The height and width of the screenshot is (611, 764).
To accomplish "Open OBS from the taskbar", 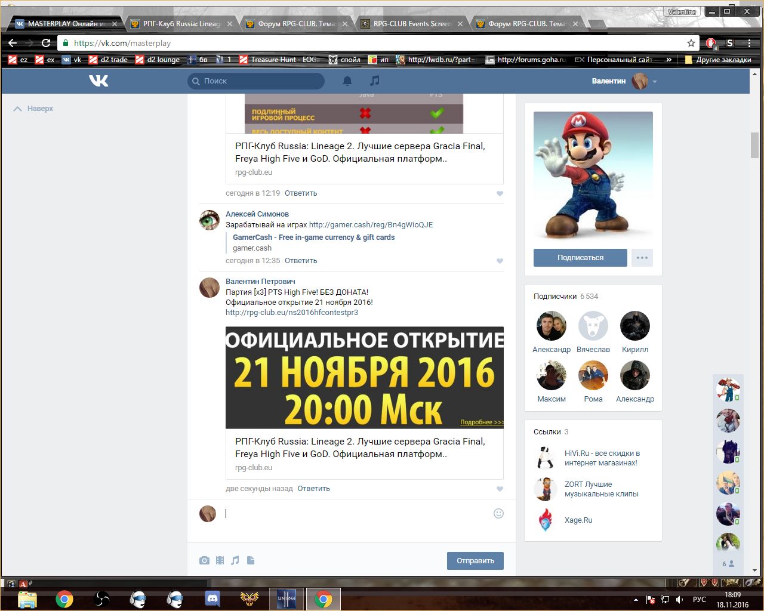I will coord(101,598).
